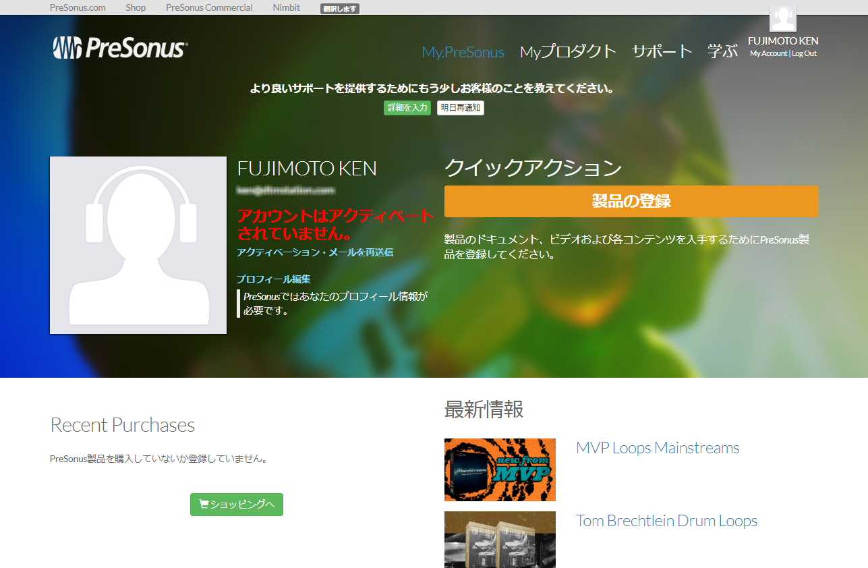Open the 学ぶ menu
Screen dimensions: 868x568
pos(722,51)
